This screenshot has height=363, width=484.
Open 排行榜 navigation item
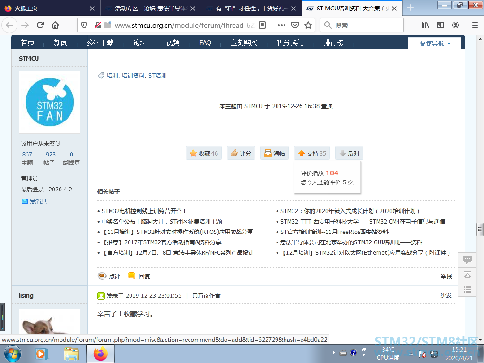click(333, 43)
